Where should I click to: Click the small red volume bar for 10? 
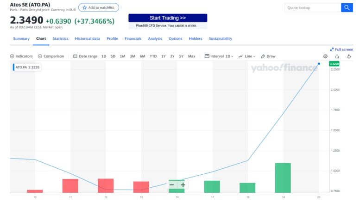35,191
